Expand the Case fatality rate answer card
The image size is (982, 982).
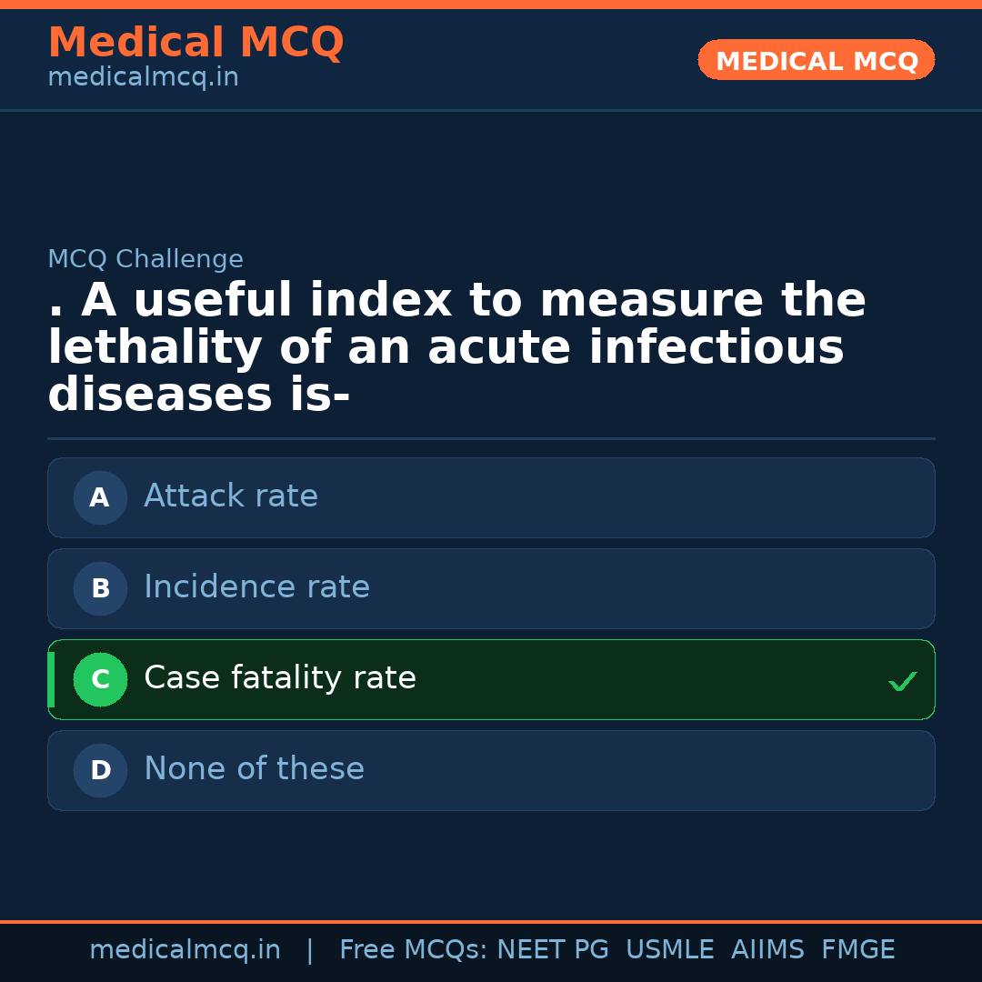[x=491, y=679]
